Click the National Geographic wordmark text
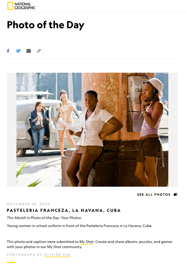Image resolution: width=186 pixels, height=265 pixels. (25, 6)
